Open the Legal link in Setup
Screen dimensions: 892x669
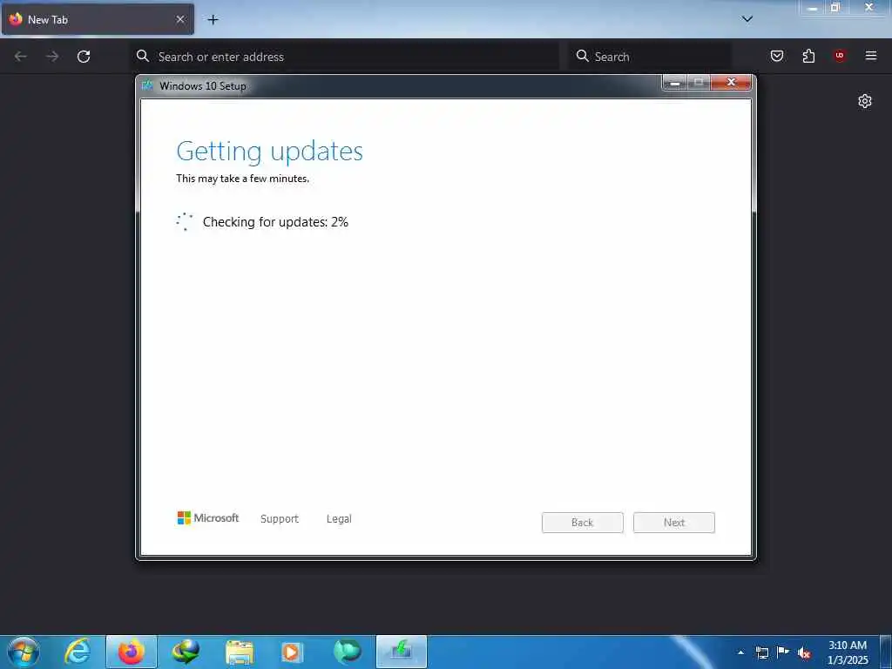click(339, 519)
